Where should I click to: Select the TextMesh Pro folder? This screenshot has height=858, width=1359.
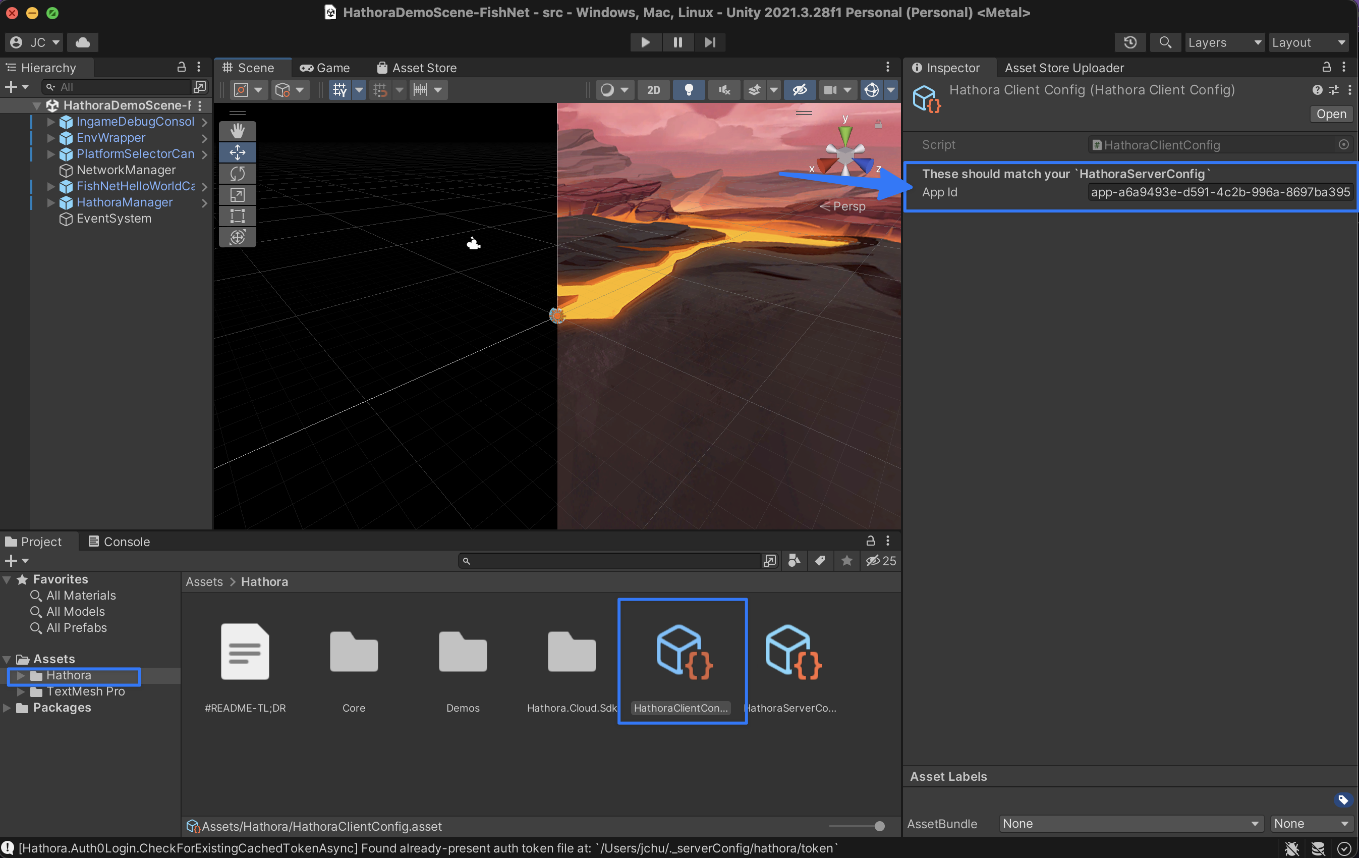tap(85, 691)
